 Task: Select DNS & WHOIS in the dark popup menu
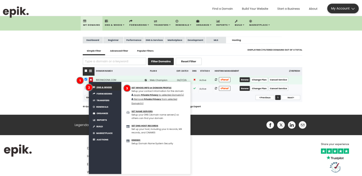pyautogui.click(x=105, y=87)
